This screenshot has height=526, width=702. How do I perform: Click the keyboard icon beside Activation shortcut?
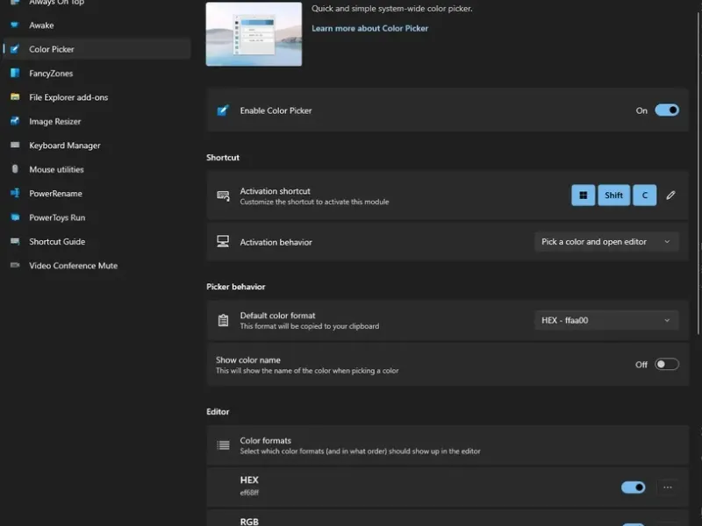pyautogui.click(x=223, y=195)
